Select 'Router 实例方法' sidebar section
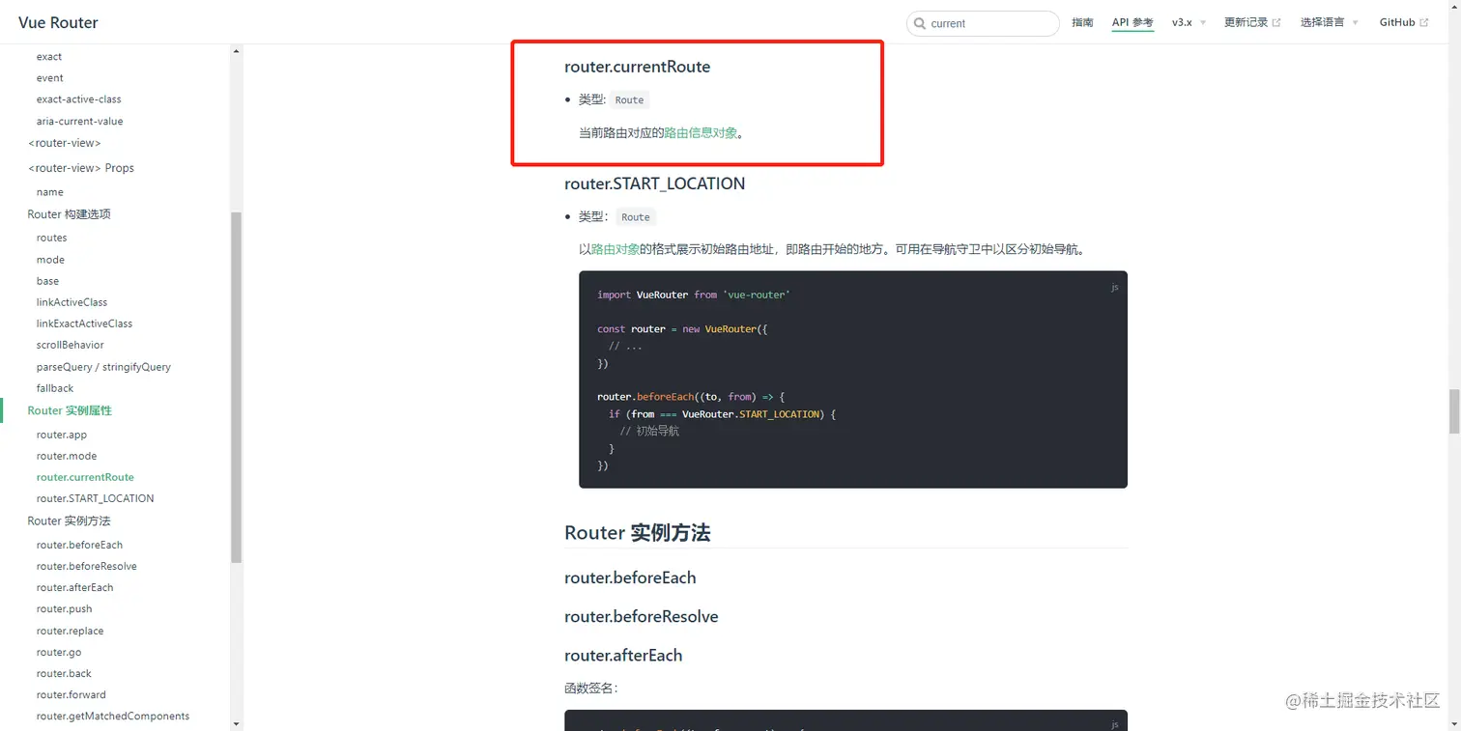 (x=70, y=520)
